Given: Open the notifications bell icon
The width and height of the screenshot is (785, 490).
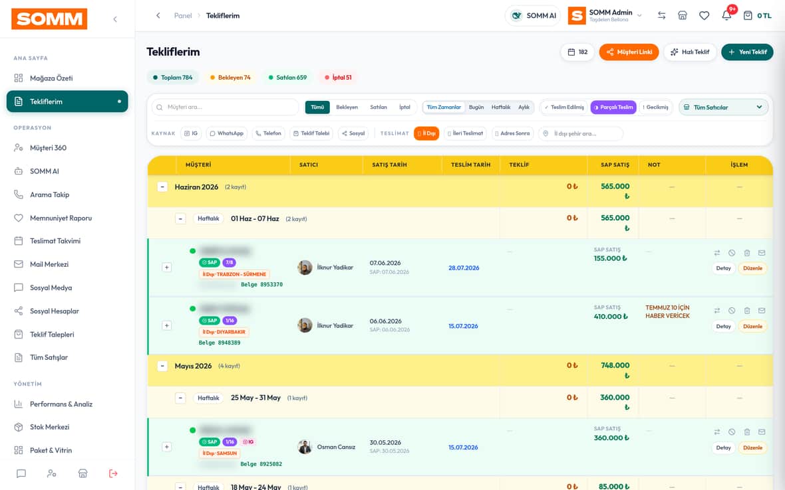Looking at the screenshot, I should (x=726, y=15).
